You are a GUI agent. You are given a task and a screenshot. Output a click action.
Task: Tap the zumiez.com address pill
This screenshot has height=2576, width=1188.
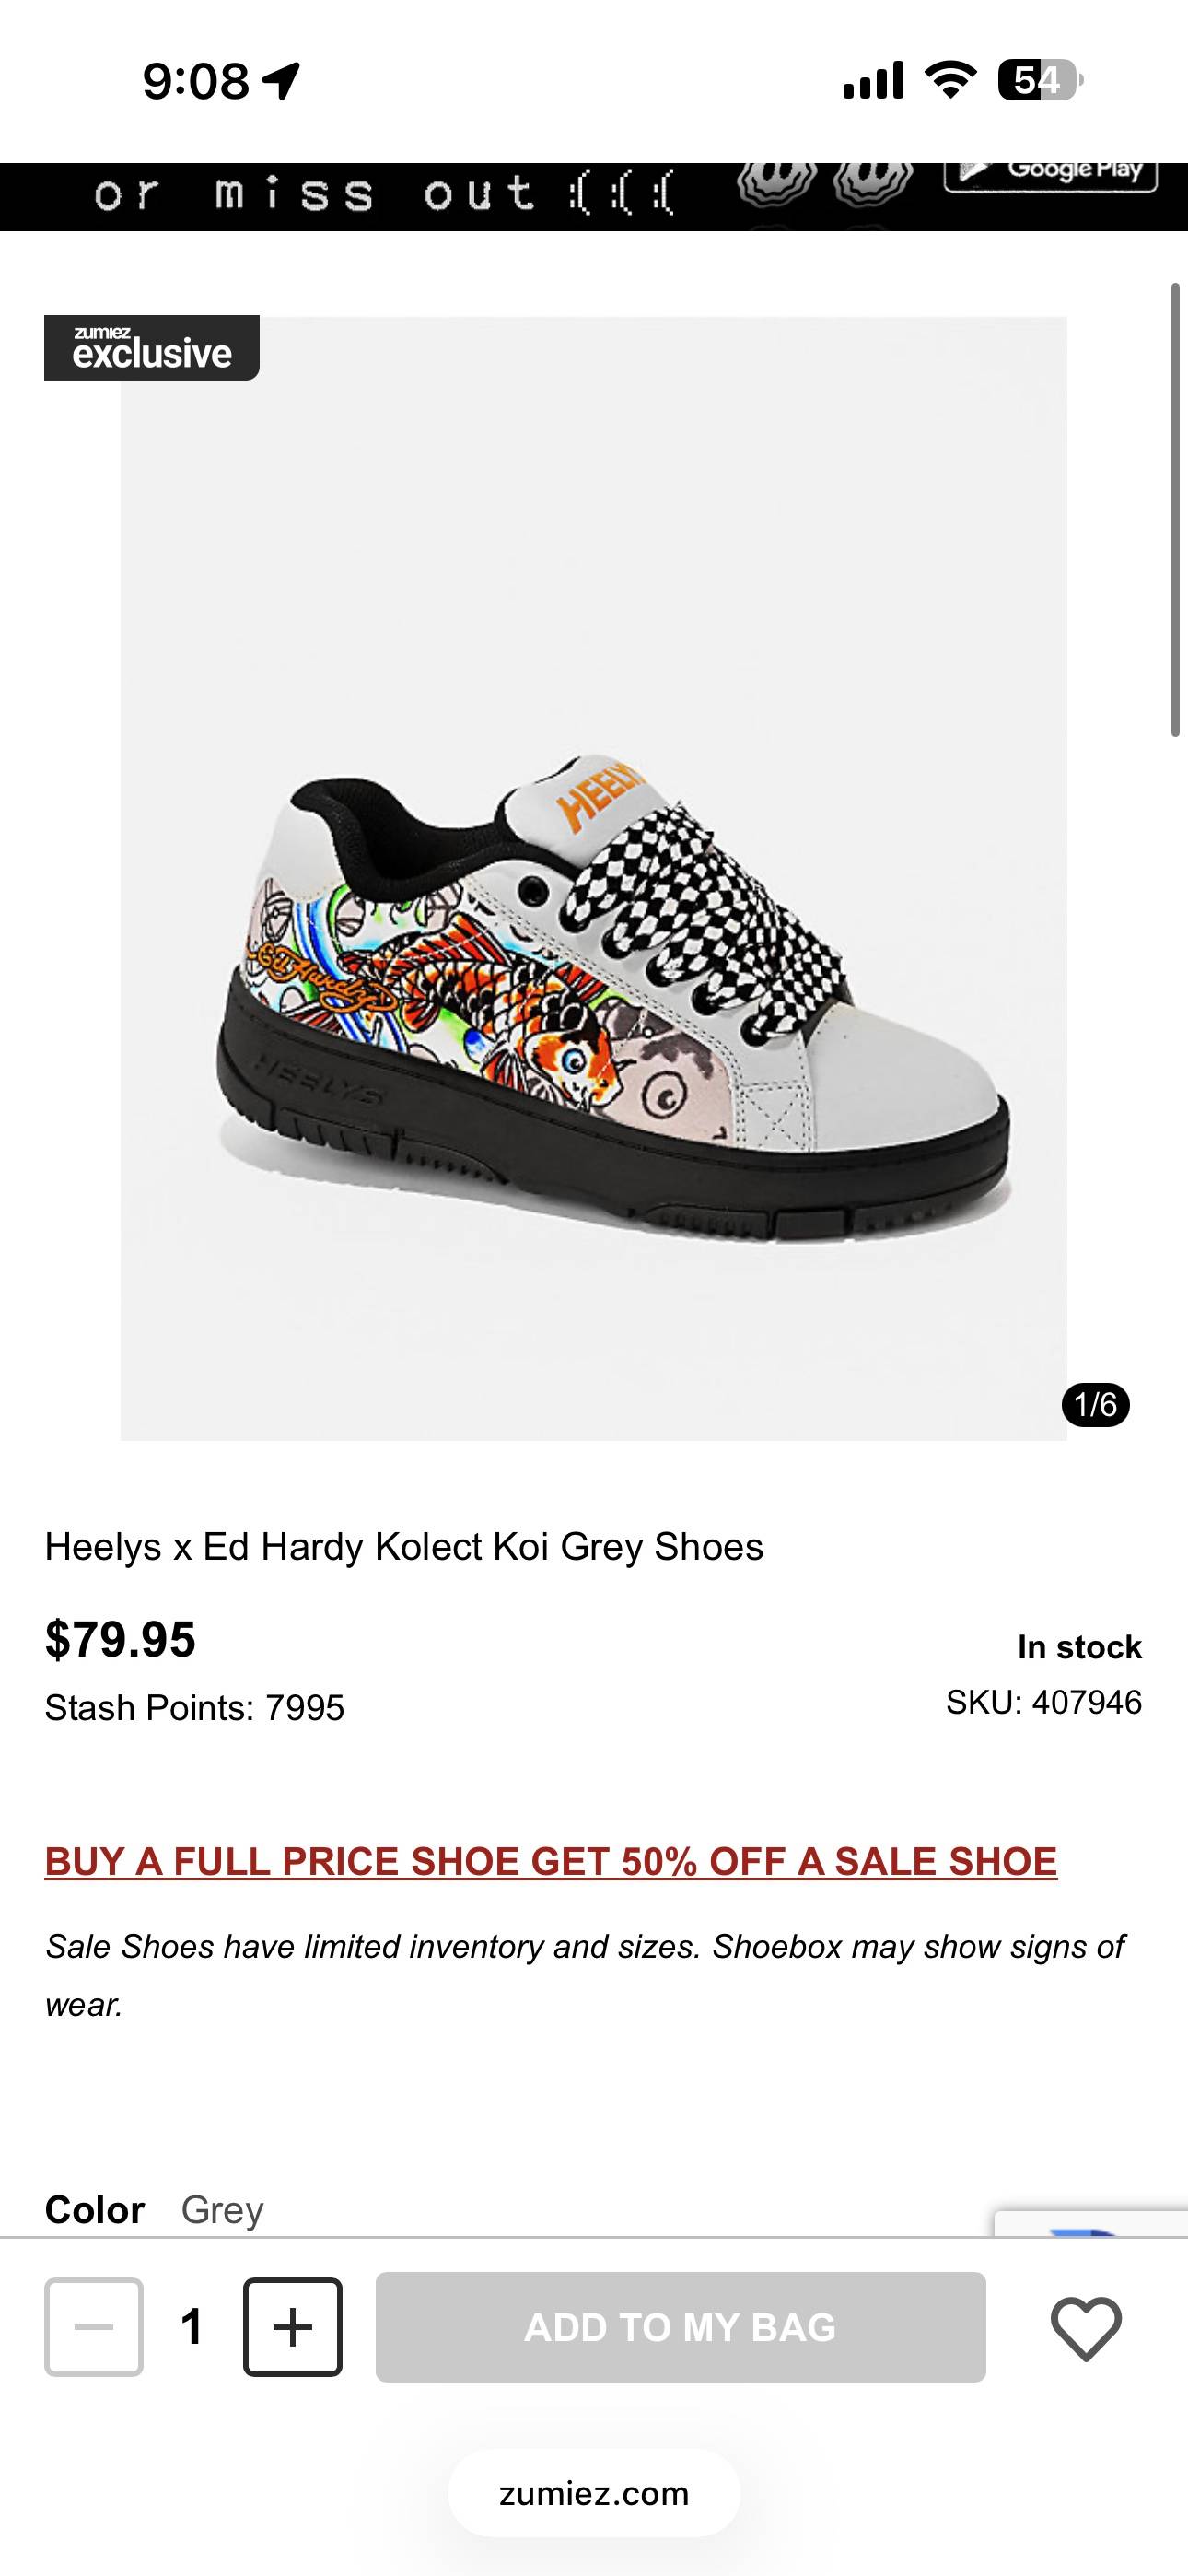pyautogui.click(x=594, y=2493)
